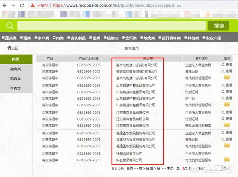Viewport: 238px width, 177px height.
Task: Click the 产品 column header
Action: click(x=50, y=58)
